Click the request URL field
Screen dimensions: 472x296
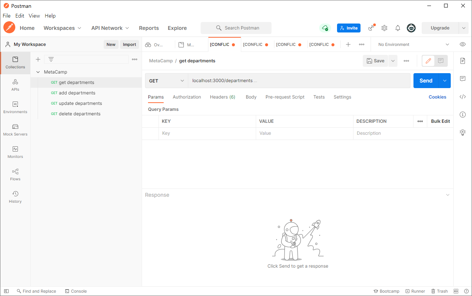pyautogui.click(x=299, y=81)
